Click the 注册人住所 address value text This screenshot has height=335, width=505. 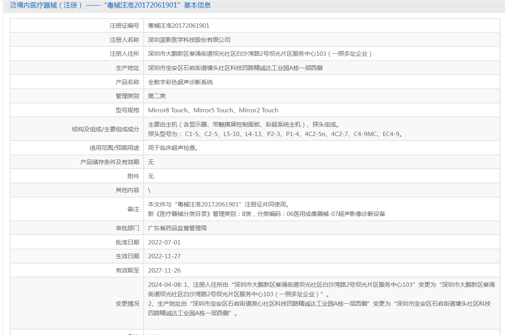260,54
